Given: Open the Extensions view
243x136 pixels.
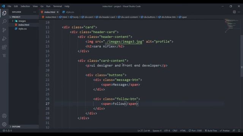Looking at the screenshot, I should coord(4,47).
